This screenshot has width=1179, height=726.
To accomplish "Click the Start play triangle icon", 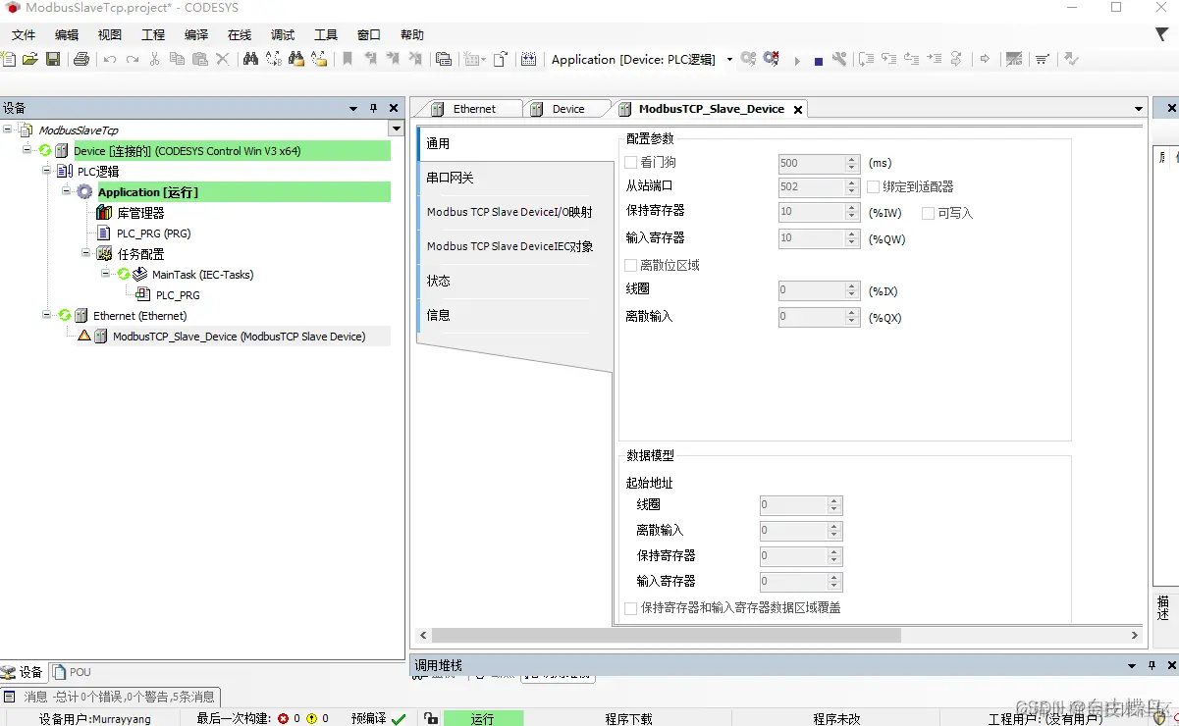I will click(796, 60).
